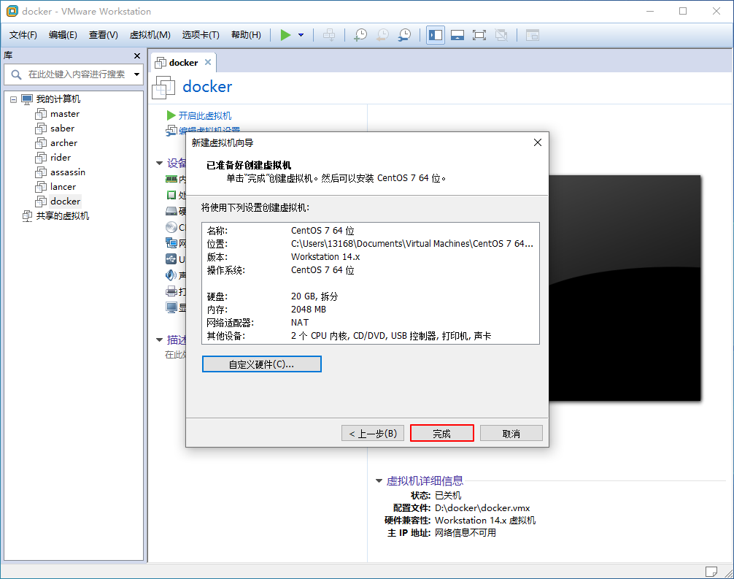Show the thumbnail bar via toolbar icon
This screenshot has height=579, width=734.
click(x=457, y=34)
